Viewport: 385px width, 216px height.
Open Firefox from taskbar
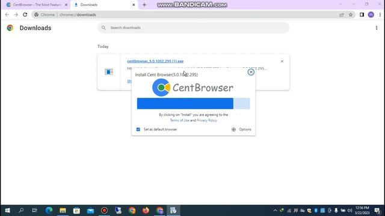[x=146, y=211]
